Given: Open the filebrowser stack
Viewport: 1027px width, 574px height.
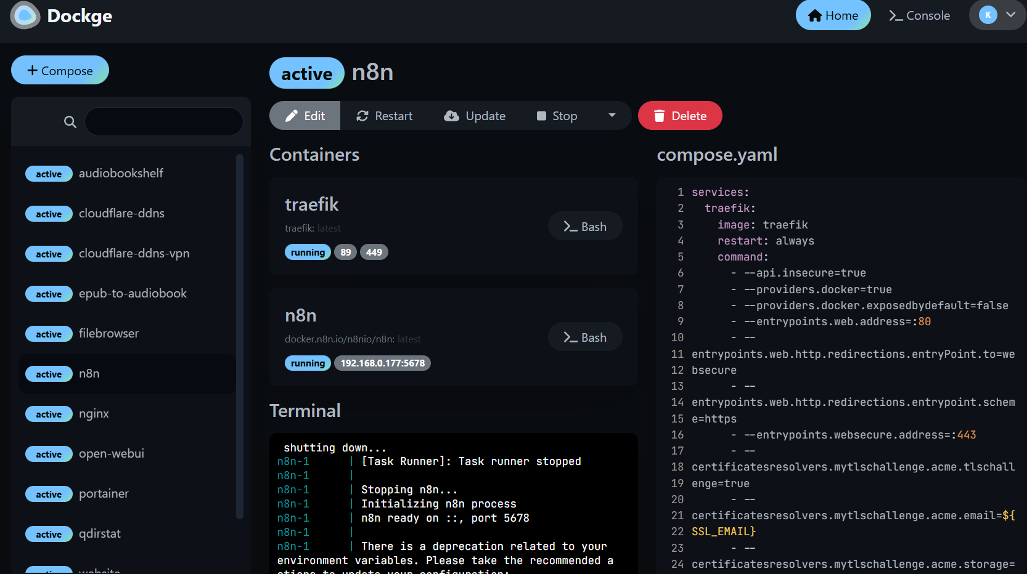Looking at the screenshot, I should pyautogui.click(x=128, y=334).
